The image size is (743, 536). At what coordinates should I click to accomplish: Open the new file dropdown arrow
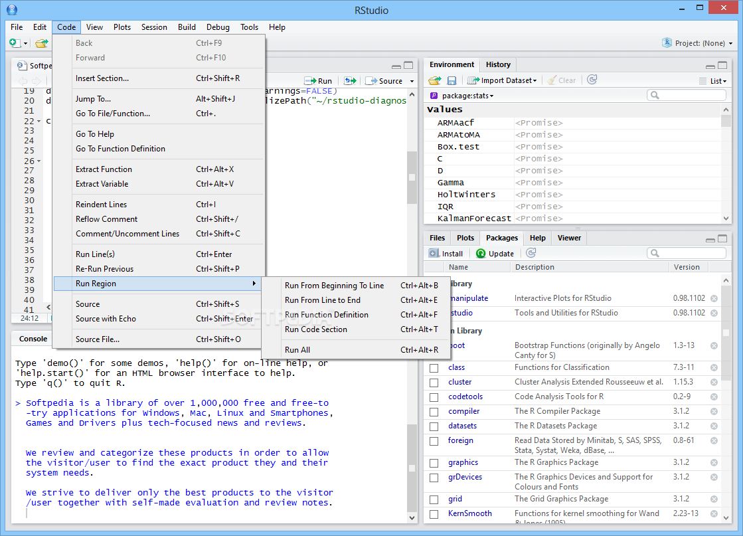[x=26, y=44]
